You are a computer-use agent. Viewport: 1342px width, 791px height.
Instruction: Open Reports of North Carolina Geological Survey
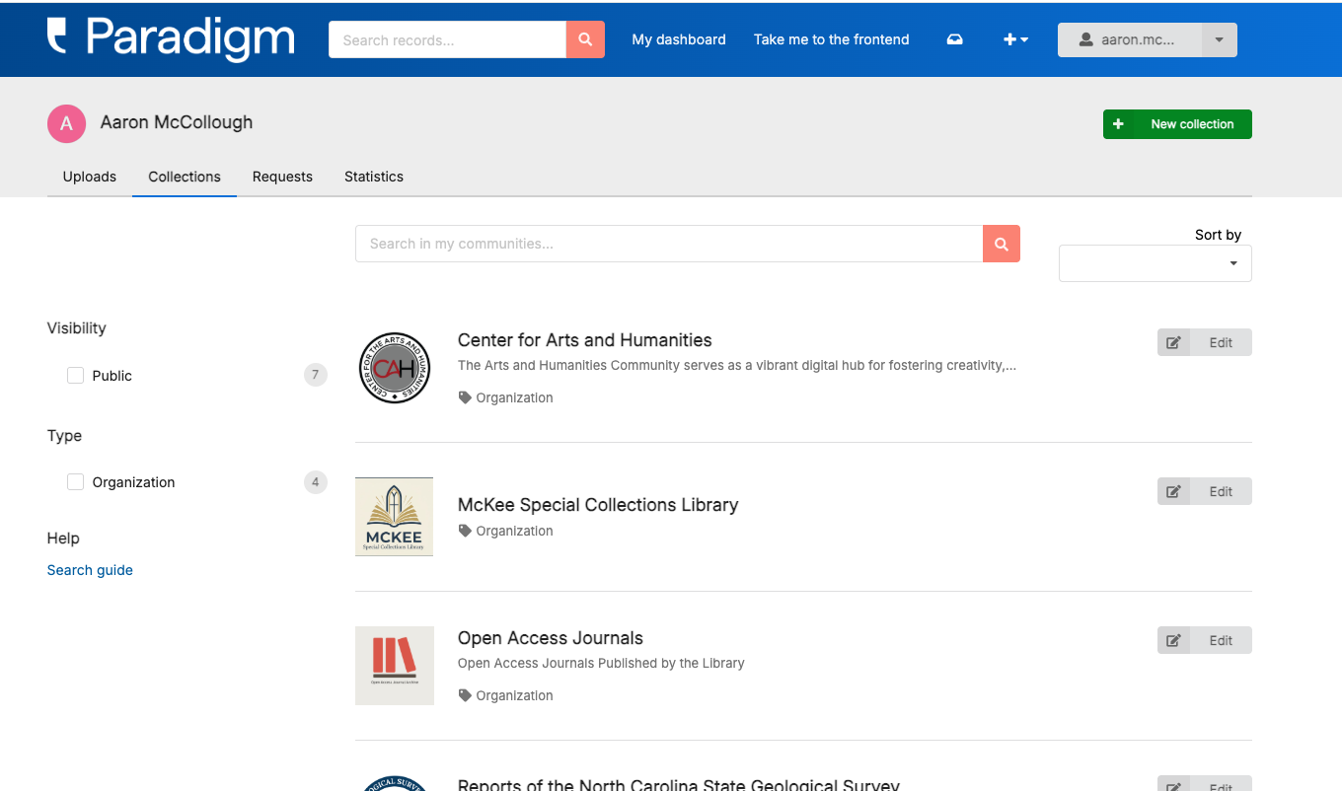pyautogui.click(x=679, y=785)
